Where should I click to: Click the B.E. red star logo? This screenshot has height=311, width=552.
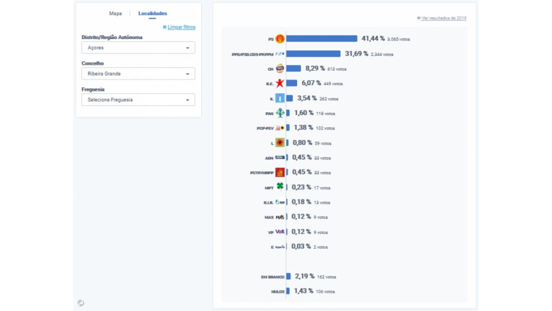pos(280,83)
